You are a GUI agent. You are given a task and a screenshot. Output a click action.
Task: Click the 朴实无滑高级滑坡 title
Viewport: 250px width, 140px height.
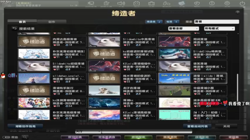pyautogui.click(x=67, y=112)
